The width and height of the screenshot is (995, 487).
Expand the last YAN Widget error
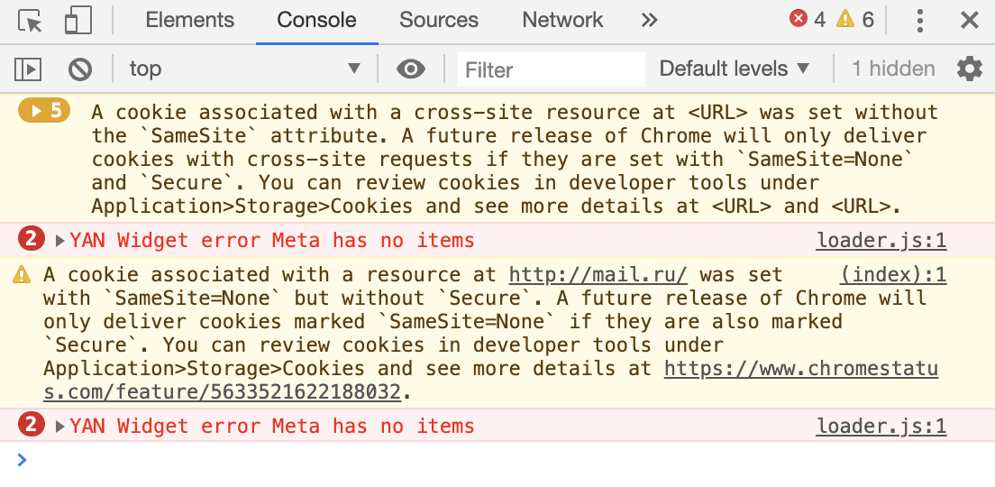coord(60,426)
